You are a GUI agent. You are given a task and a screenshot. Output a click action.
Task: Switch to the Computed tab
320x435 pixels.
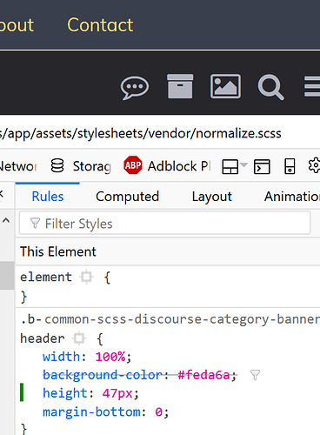[127, 197]
